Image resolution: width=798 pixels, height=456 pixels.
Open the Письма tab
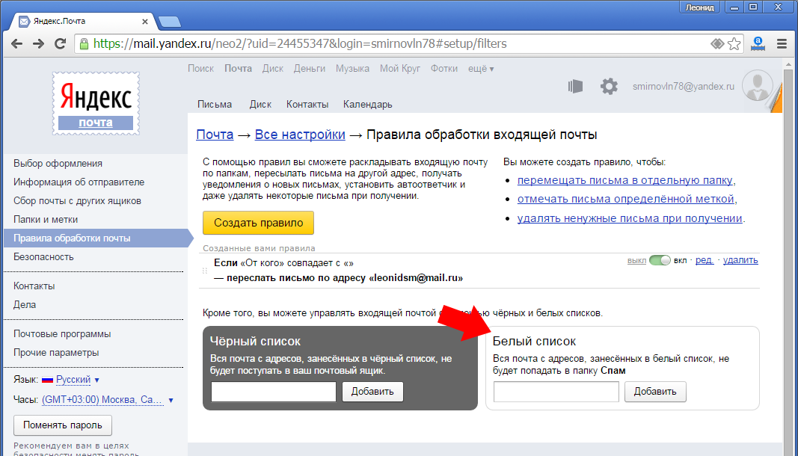(x=214, y=105)
